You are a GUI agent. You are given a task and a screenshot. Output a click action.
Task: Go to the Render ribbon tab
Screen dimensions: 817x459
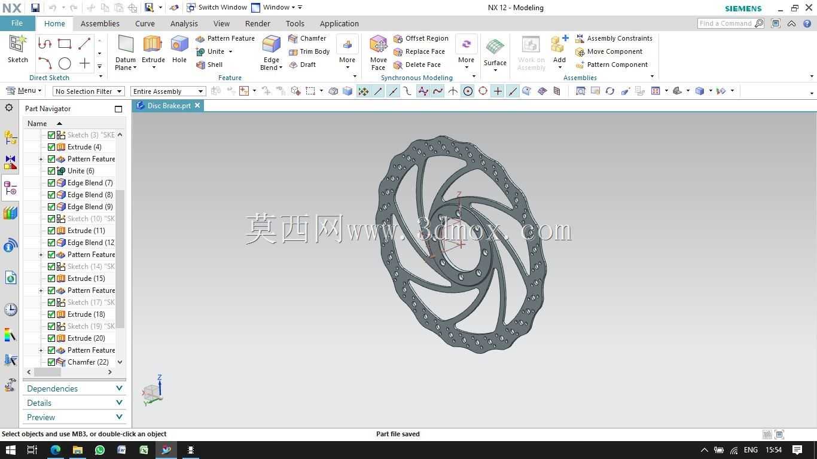click(x=257, y=23)
